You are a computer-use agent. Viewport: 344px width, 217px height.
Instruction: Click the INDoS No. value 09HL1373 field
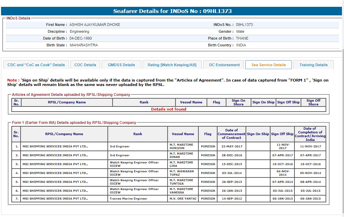point(244,25)
